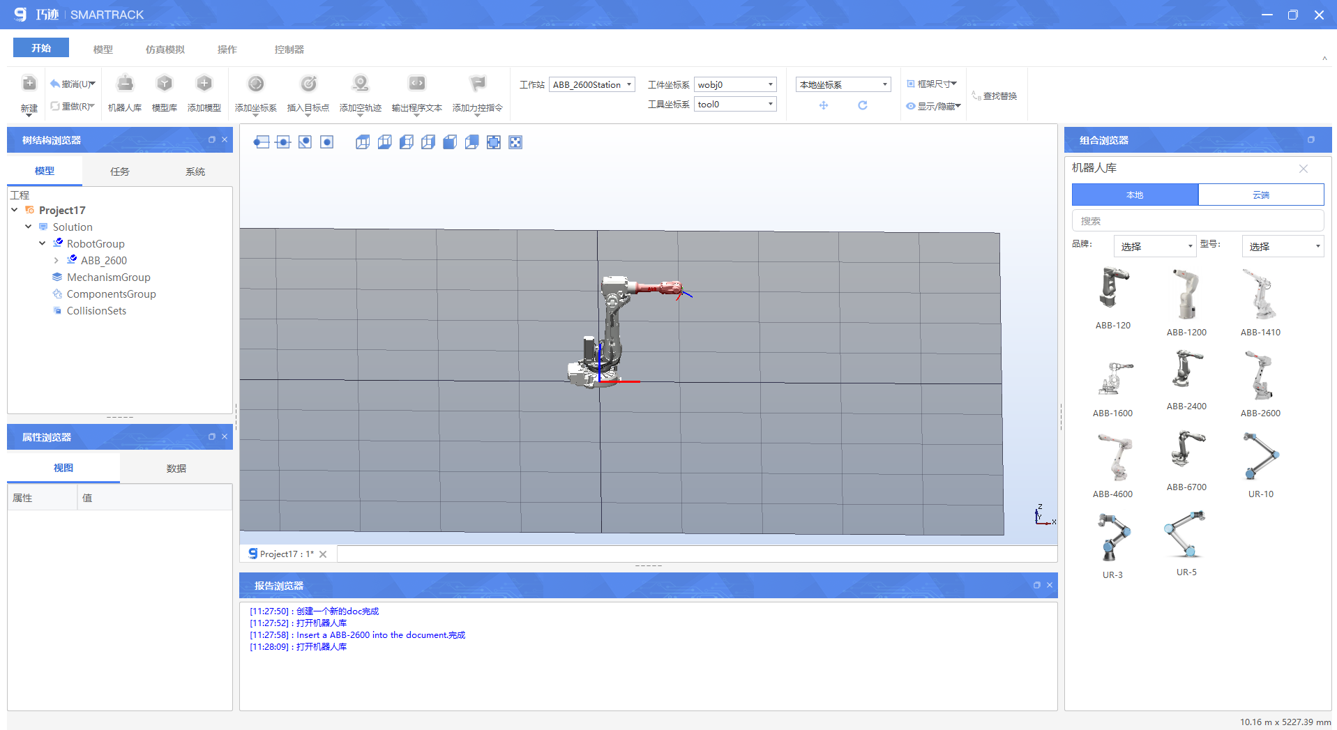This screenshot has height=730, width=1337.
Task: Open the 工件坐标系 wobj0 dropdown
Action: 735,84
